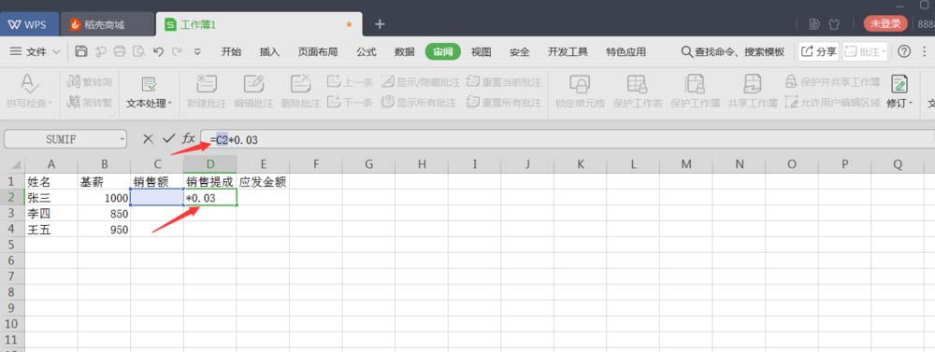Click the 删除批注 icon
Screen dimensions: 935x352
pyautogui.click(x=300, y=83)
